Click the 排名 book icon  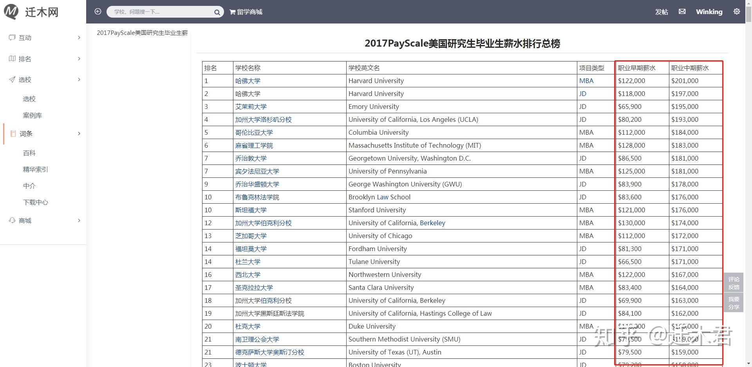(12, 59)
